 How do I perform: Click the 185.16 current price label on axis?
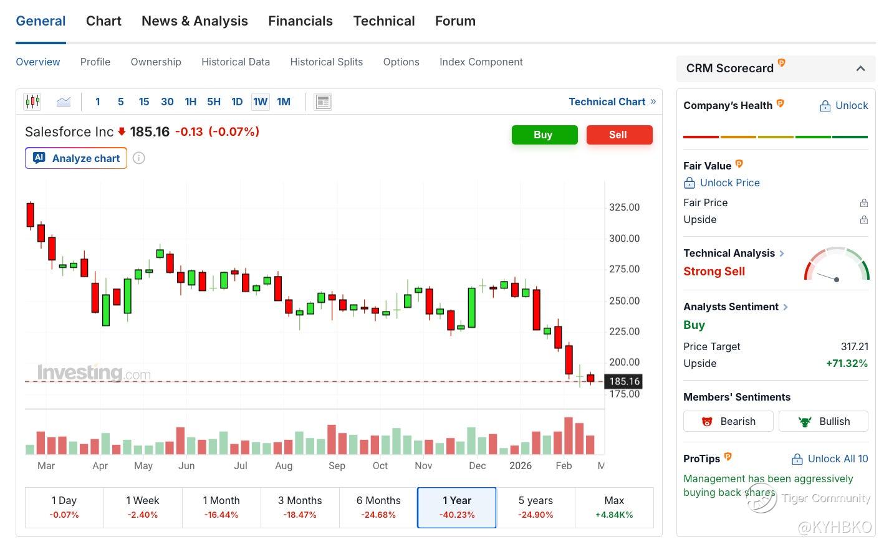624,381
